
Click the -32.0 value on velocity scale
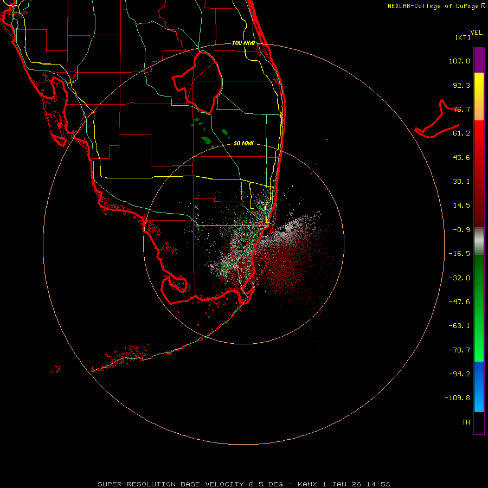459,278
